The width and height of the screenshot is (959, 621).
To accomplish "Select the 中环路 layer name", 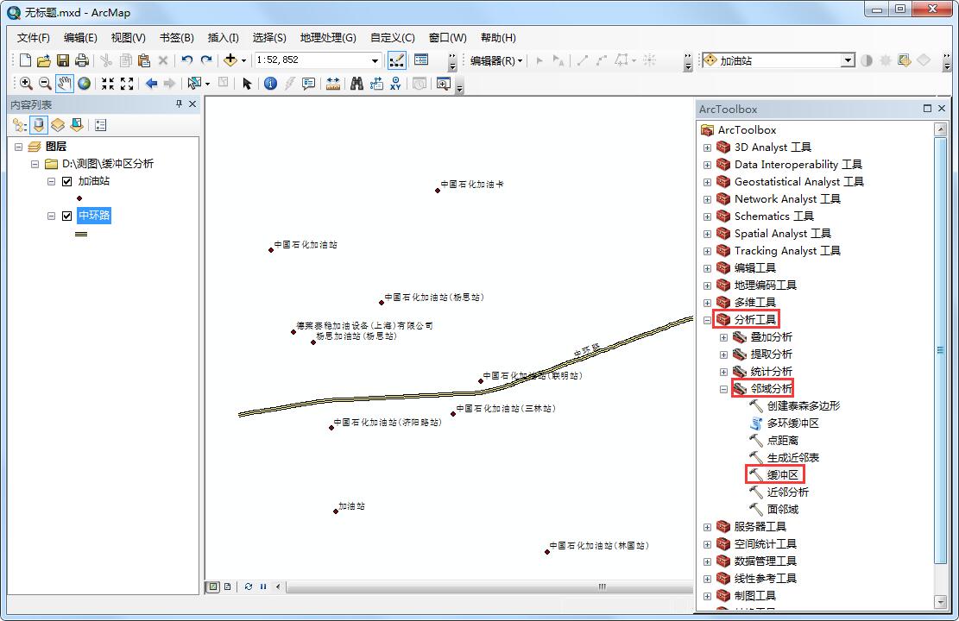I will [x=93, y=215].
